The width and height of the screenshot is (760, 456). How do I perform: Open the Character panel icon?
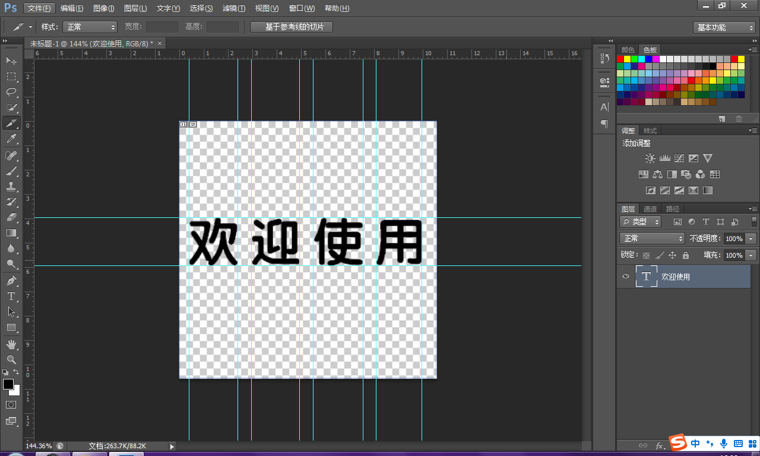point(604,107)
